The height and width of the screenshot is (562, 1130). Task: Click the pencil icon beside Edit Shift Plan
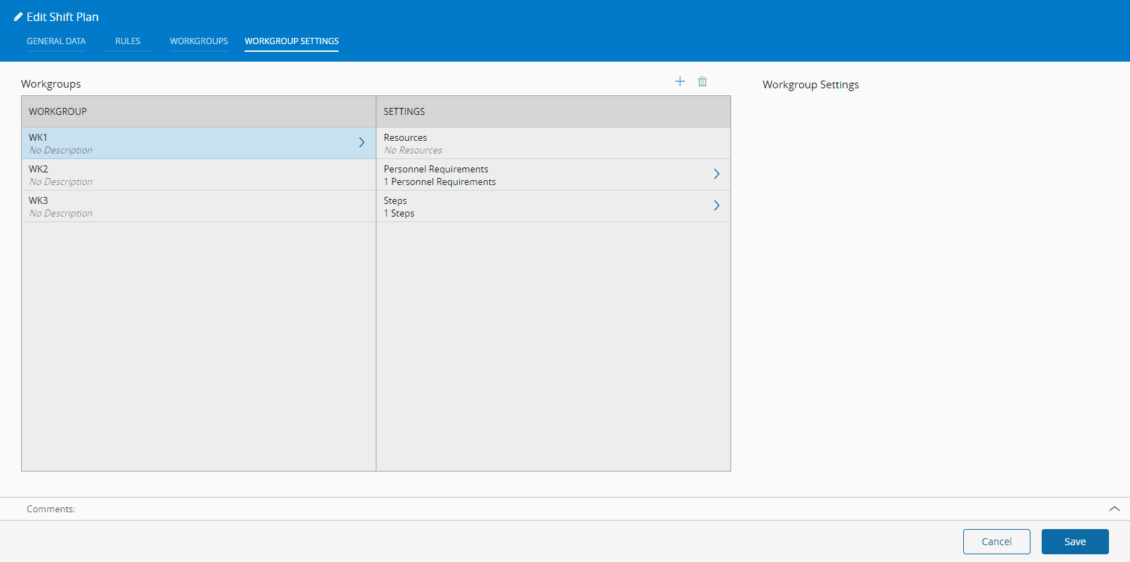pyautogui.click(x=18, y=17)
